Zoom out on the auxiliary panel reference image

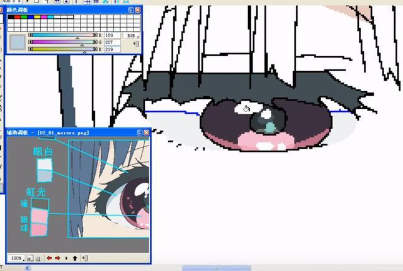(x=38, y=258)
